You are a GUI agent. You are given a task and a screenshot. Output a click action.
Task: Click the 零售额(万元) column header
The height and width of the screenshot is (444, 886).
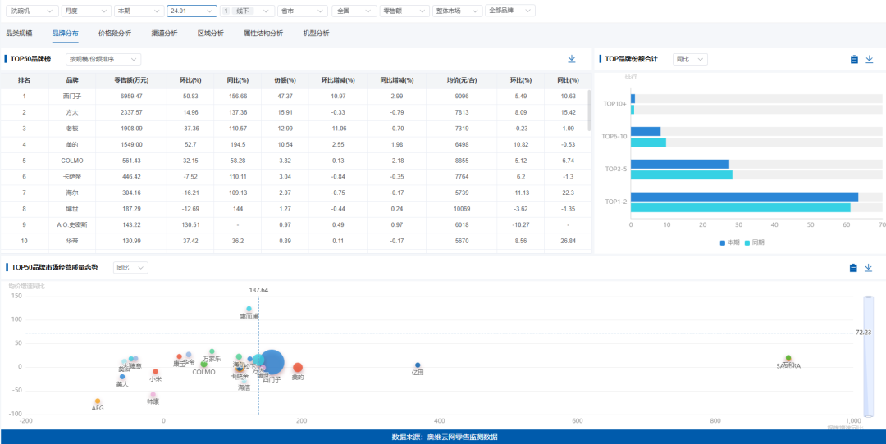[131, 81]
